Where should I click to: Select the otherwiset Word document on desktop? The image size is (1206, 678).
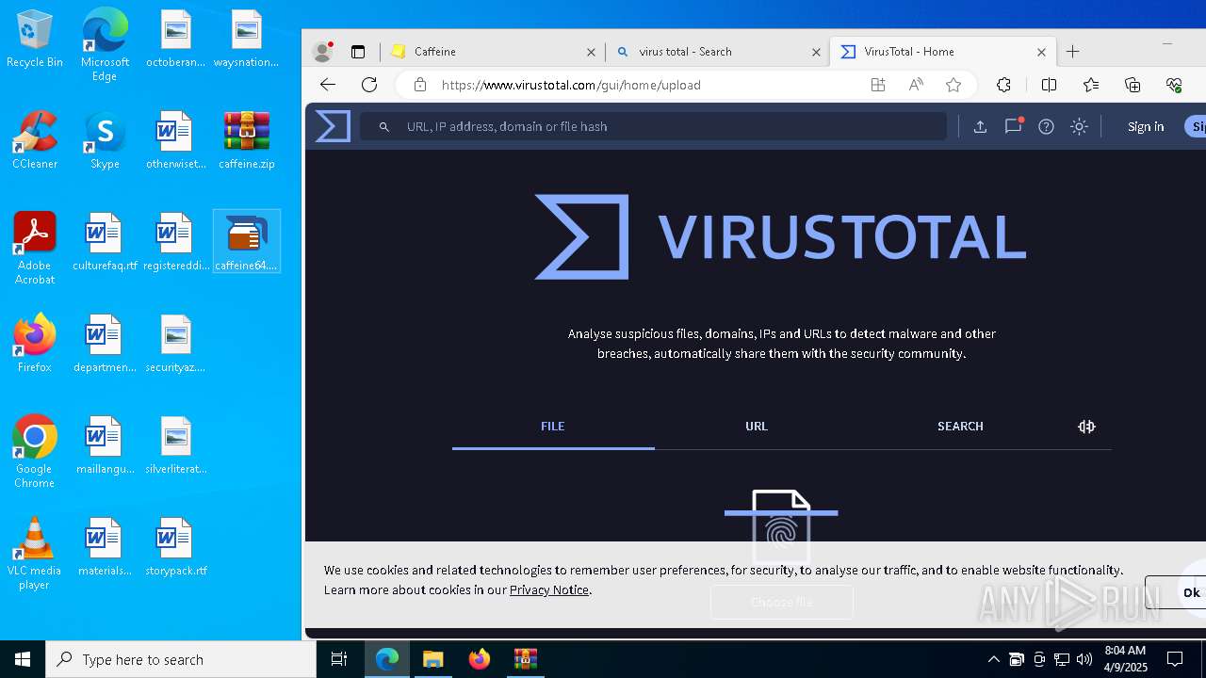click(175, 140)
